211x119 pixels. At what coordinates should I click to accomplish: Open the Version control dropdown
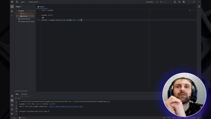pos(34,2)
